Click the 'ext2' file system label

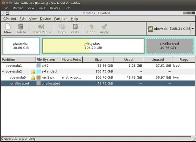[x=45, y=66]
